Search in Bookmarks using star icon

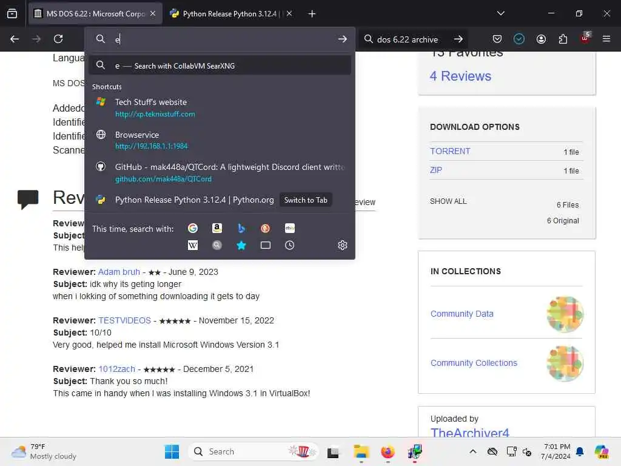[241, 245]
